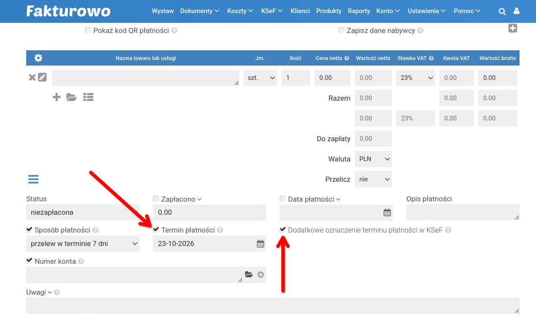Viewport: 536px width, 320px height.
Task: Click the plus icon beside Zapisz dane nabywcy
Action: 513,28
